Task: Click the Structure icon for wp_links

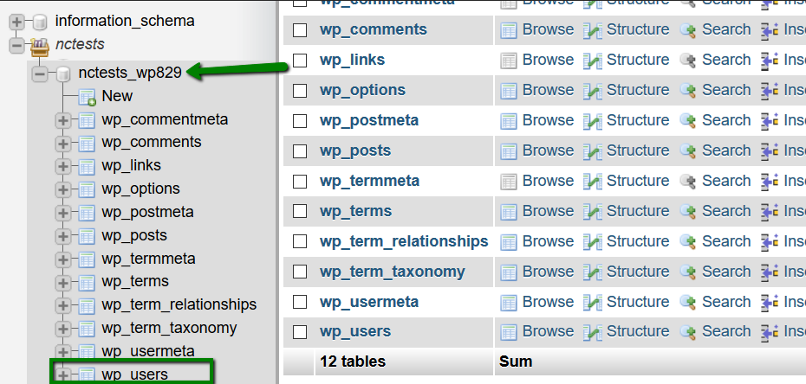Action: (x=592, y=61)
